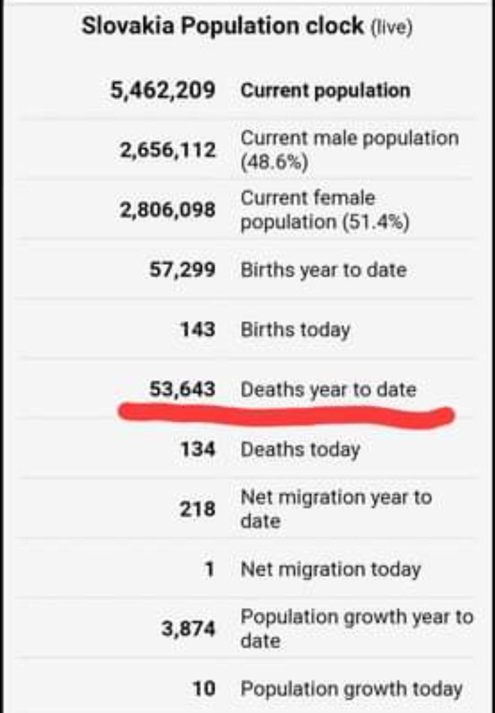Click the Births year to date label

click(x=324, y=270)
